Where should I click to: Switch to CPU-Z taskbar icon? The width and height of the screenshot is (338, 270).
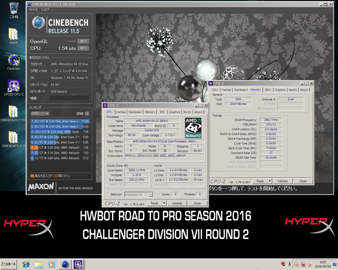[x=78, y=264]
